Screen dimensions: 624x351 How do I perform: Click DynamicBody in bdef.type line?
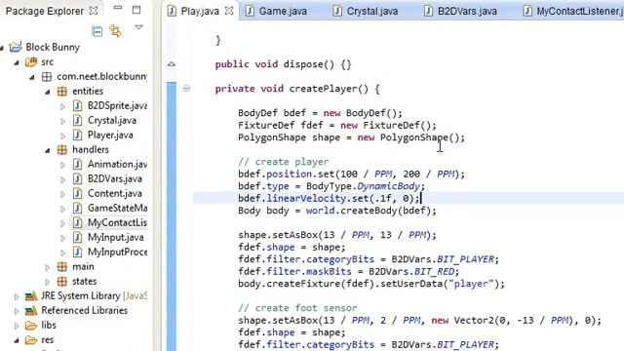coord(388,186)
